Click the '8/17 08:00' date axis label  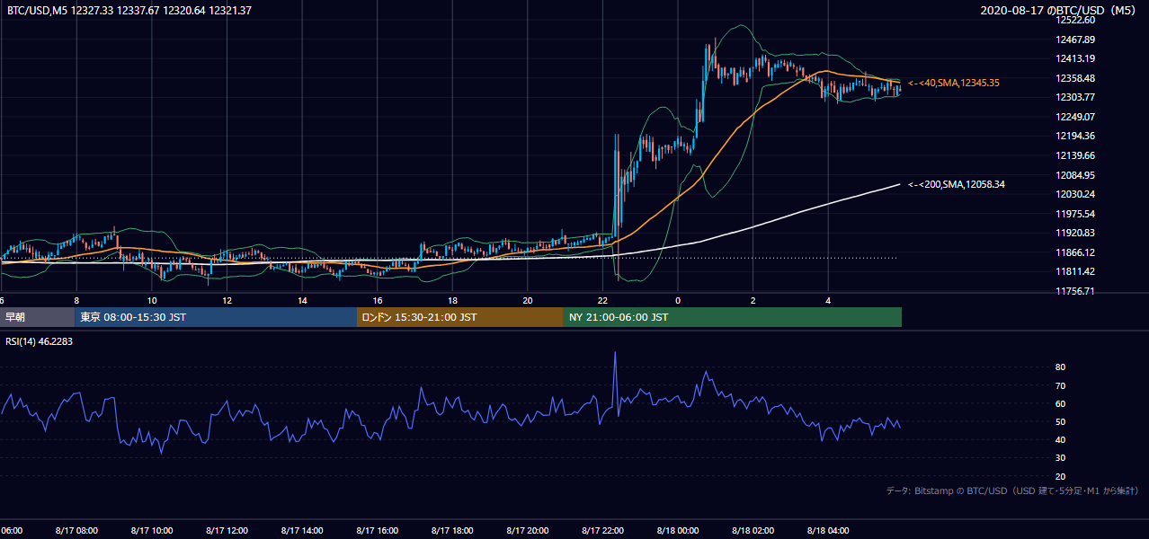point(76,530)
